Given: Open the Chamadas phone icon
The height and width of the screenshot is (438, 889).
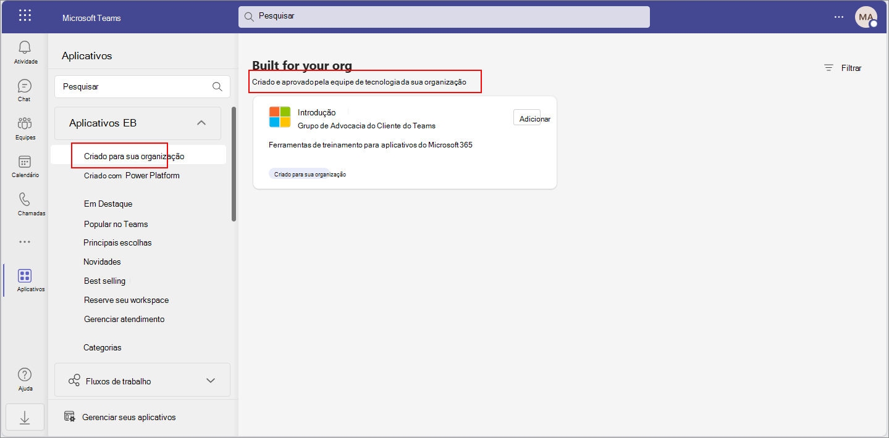Looking at the screenshot, I should (25, 199).
